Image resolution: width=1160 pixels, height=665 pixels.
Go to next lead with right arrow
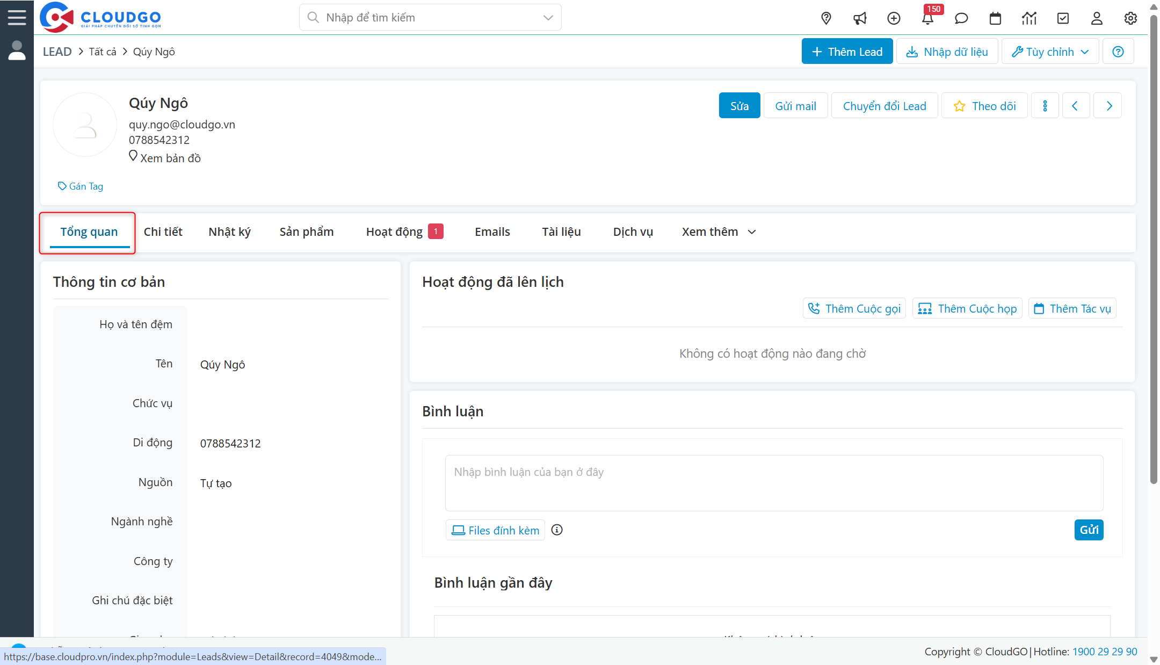1109,106
